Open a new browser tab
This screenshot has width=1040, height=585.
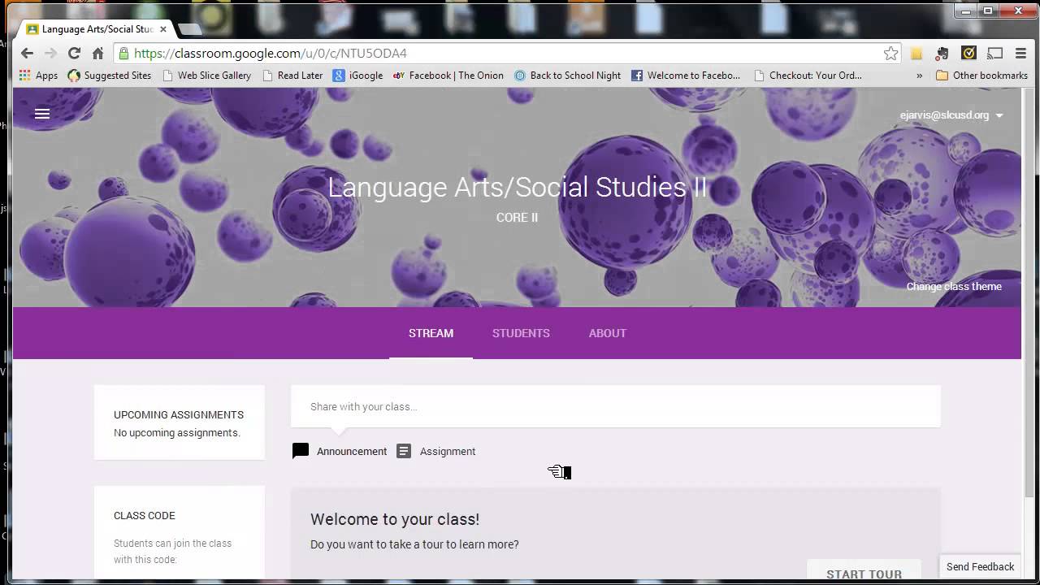[190, 29]
